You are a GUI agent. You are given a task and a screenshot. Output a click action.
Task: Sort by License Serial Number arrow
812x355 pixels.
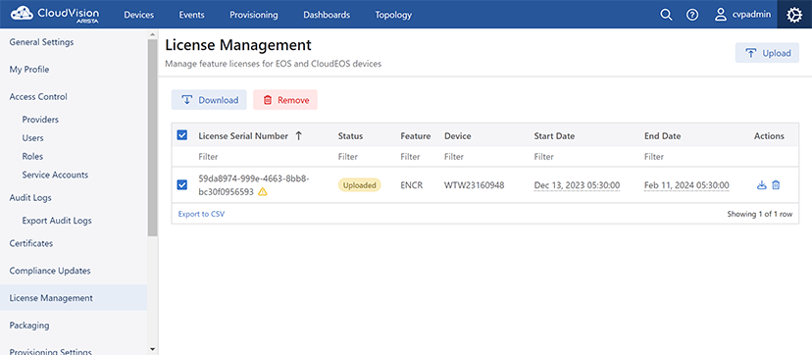point(298,135)
